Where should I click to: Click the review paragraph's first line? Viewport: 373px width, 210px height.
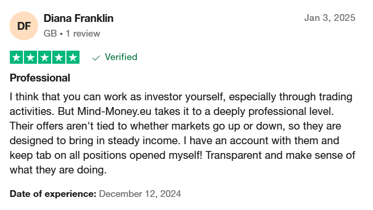point(181,97)
